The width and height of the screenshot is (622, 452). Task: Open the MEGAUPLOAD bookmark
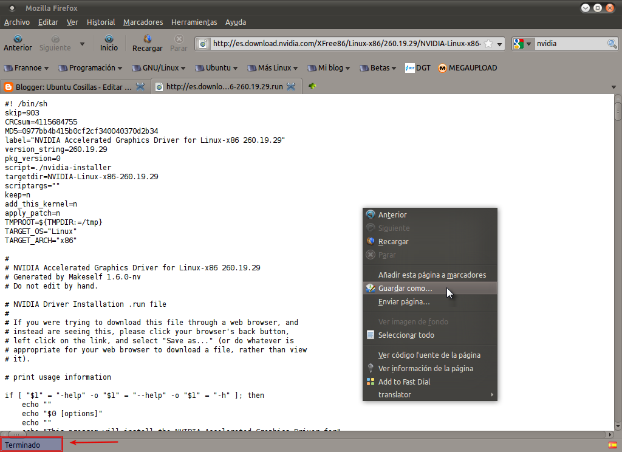467,68
